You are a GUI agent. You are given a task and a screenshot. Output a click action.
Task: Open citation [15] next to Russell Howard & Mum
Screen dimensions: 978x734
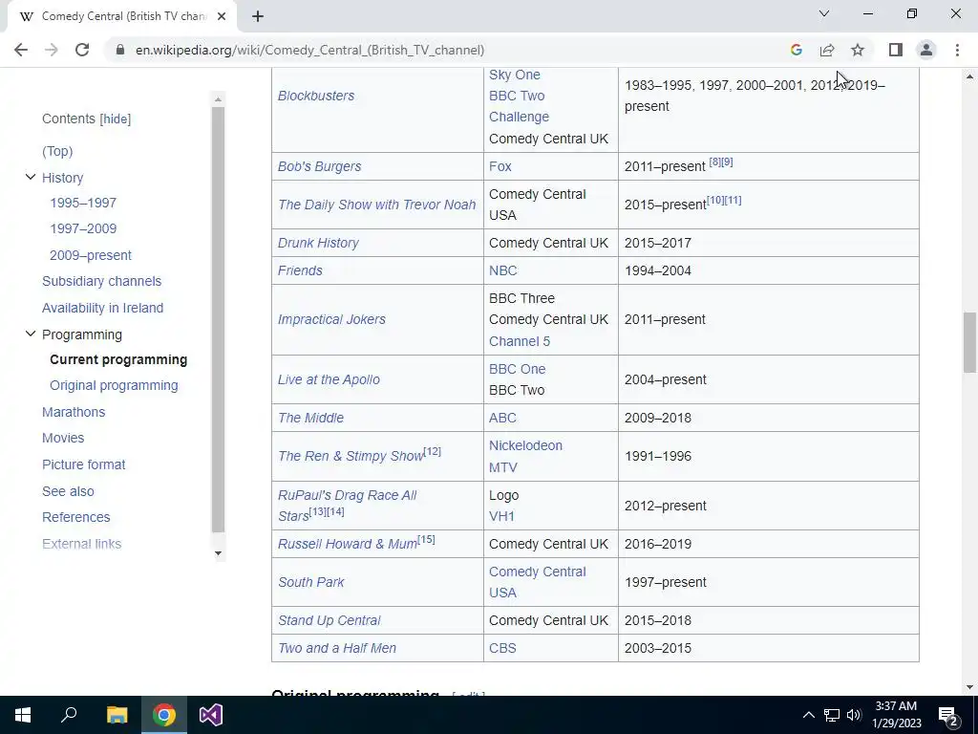pos(426,539)
